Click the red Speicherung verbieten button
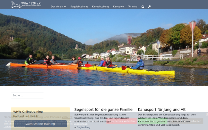The height and width of the screenshot is (130, 208). pyautogui.click(x=122, y=121)
